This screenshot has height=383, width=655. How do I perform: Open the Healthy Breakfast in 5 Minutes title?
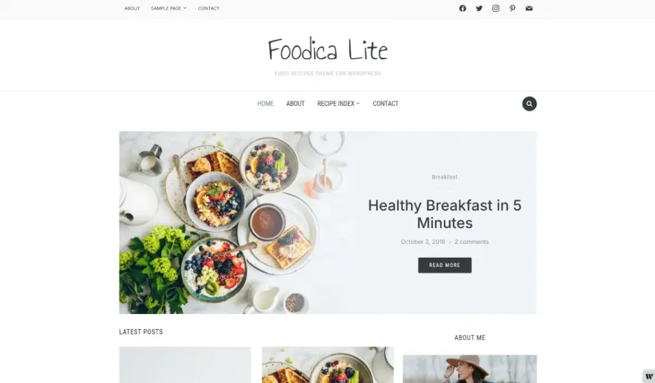tap(445, 214)
